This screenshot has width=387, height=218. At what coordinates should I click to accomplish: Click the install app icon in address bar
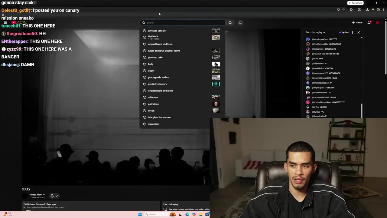click(x=338, y=10)
